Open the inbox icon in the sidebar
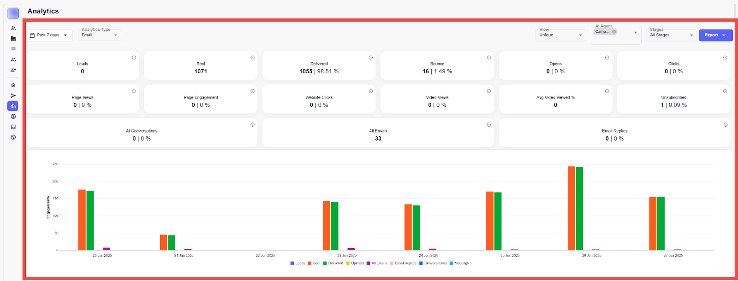Screen dimensions: 738x281 pyautogui.click(x=13, y=127)
